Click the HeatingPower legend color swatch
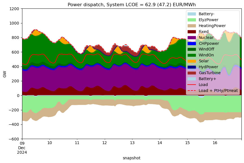 192,26
